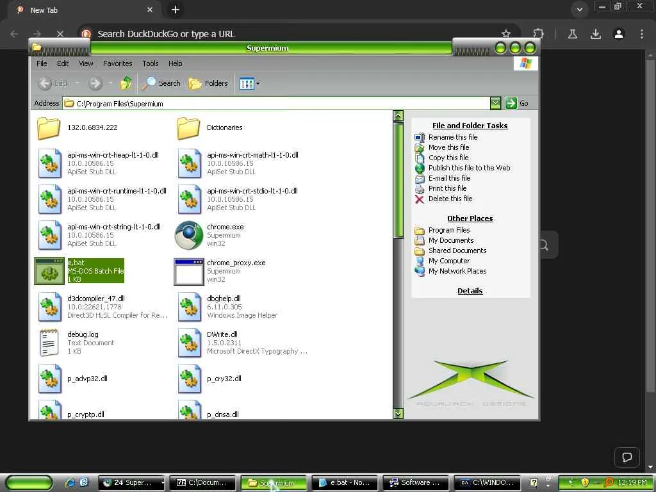
Task: Select api-ms-win-crt-stdio-l1-1-0.dll icon
Action: coord(189,200)
